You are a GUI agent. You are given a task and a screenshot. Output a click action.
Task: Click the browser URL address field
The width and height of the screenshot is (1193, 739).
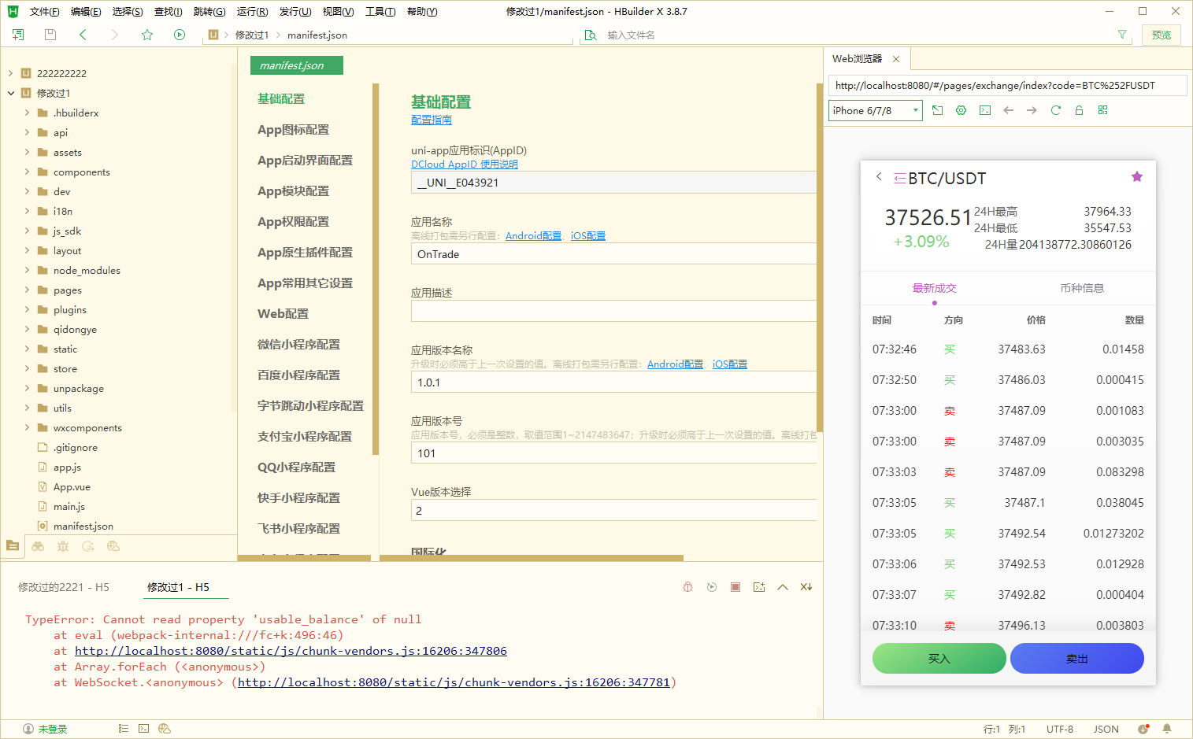1008,85
